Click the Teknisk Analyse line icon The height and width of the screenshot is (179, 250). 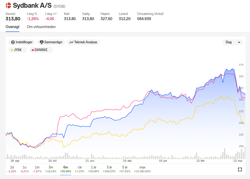71,42
